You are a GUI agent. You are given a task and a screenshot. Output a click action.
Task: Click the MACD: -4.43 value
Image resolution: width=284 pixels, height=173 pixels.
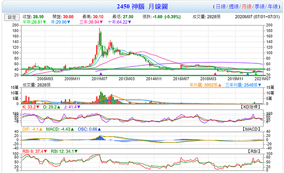60,130
